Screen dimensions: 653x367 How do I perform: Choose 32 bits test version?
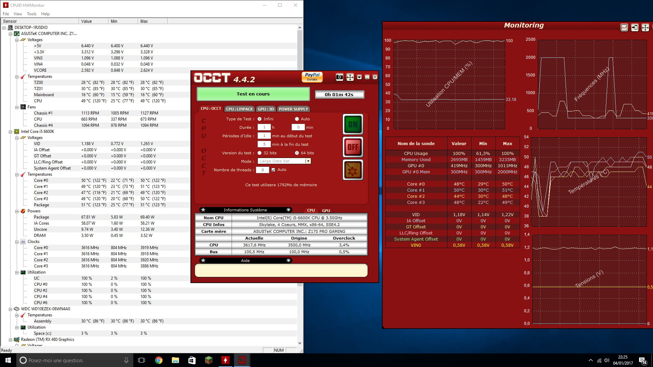(259, 153)
